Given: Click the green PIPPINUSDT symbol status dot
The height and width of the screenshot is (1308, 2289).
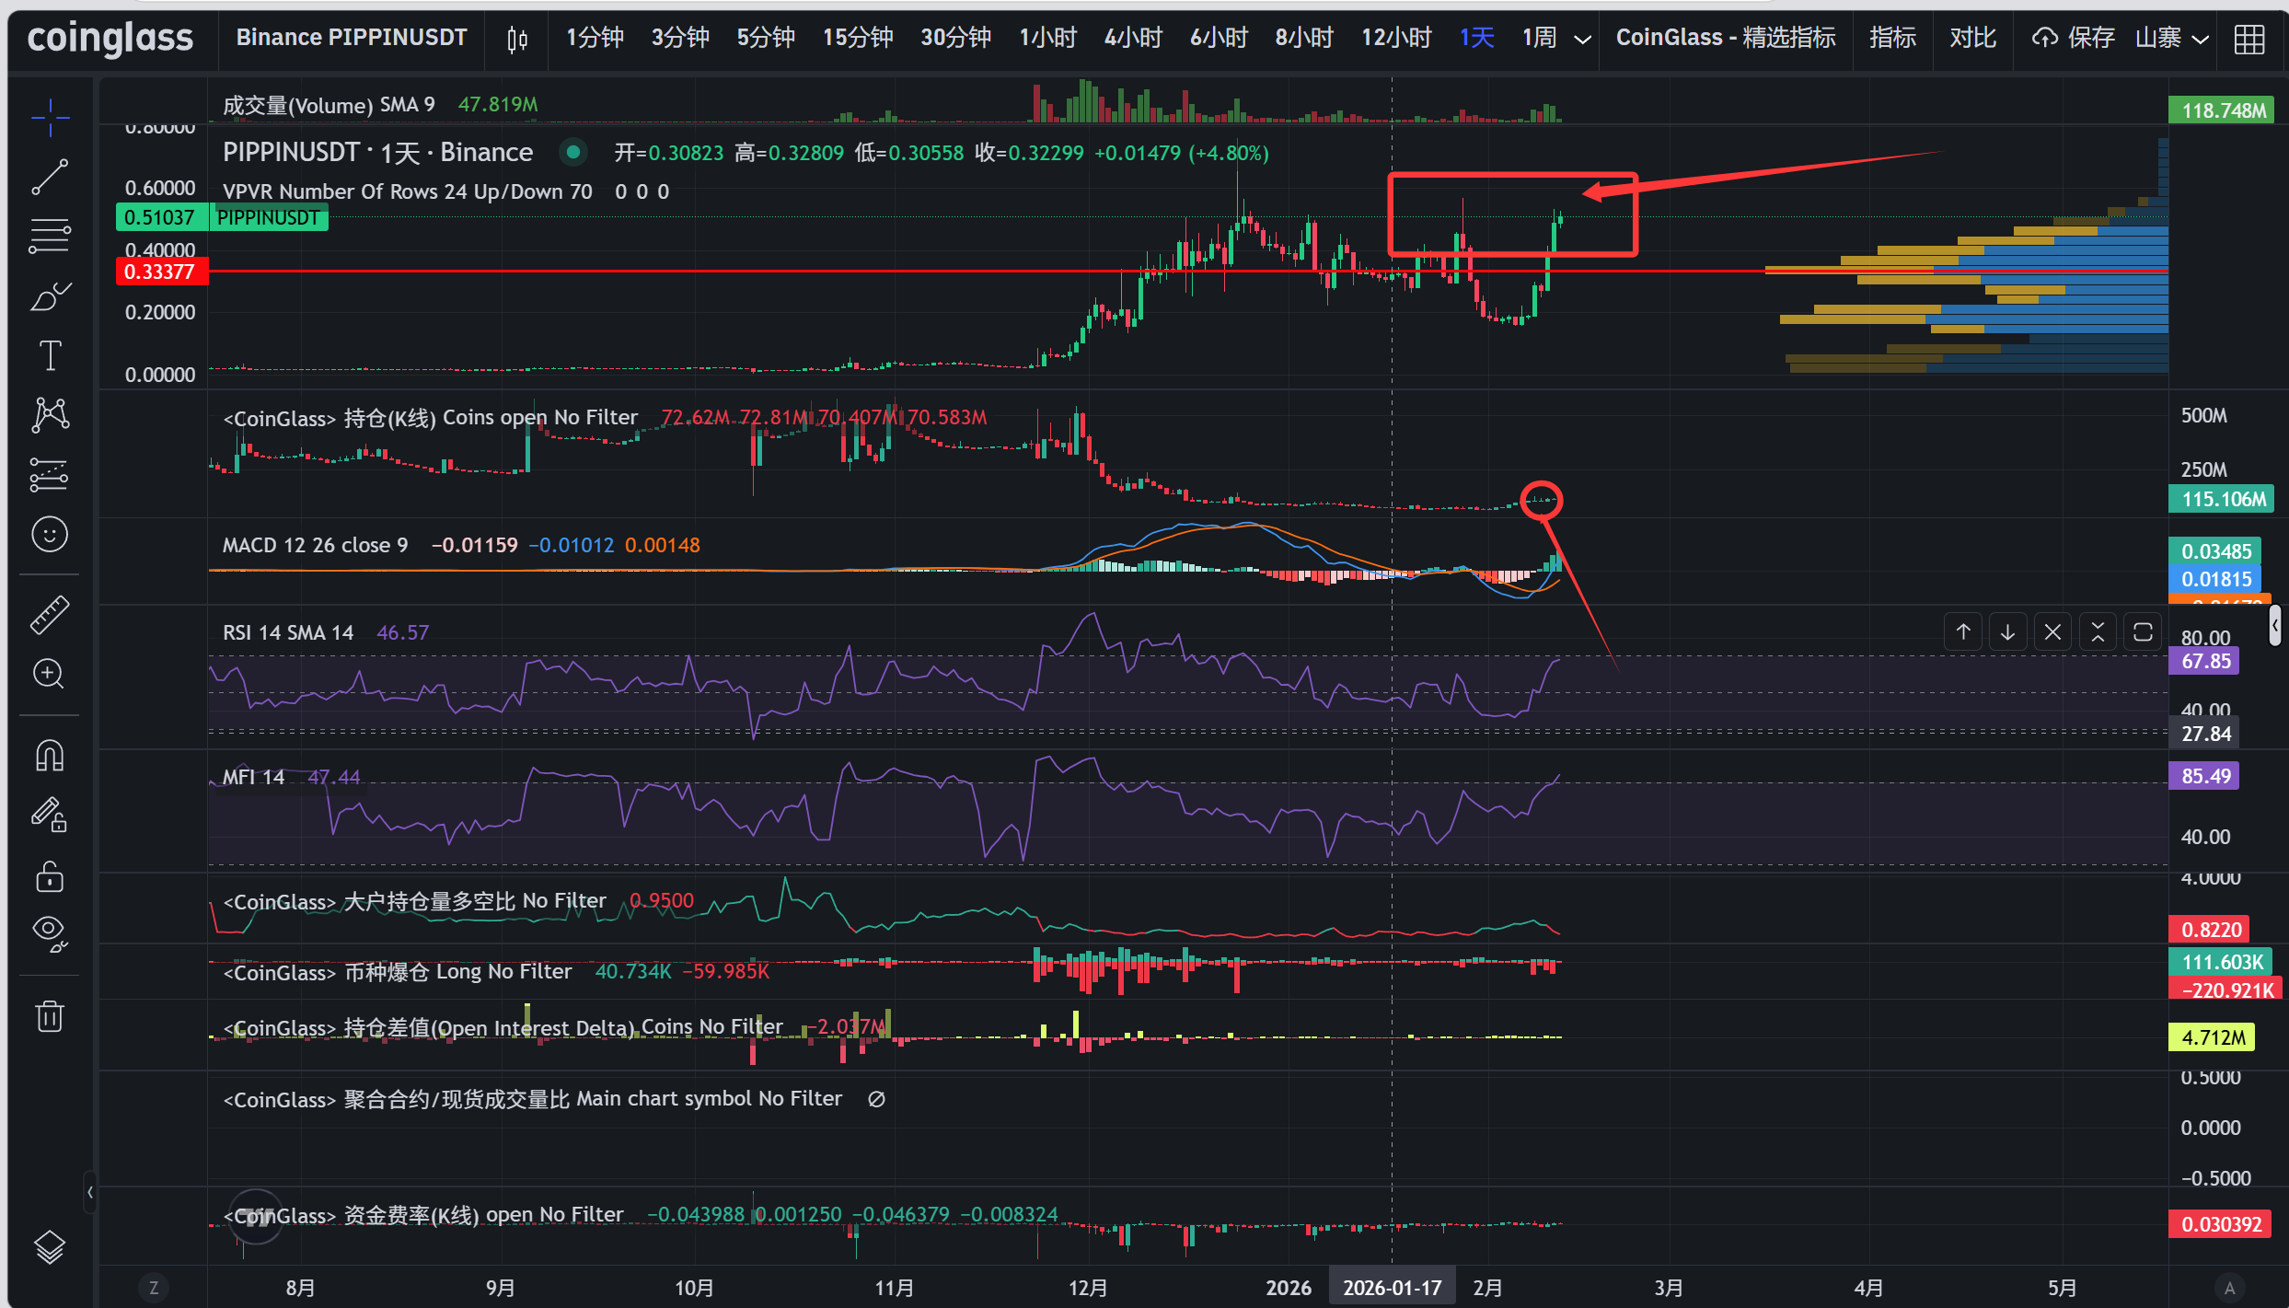Looking at the screenshot, I should (573, 152).
